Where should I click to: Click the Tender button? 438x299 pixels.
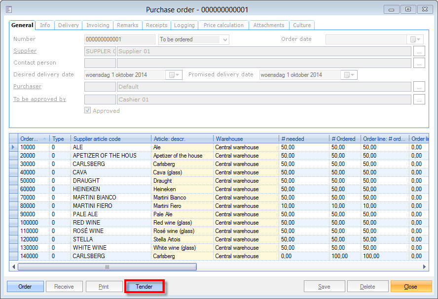pos(144,287)
